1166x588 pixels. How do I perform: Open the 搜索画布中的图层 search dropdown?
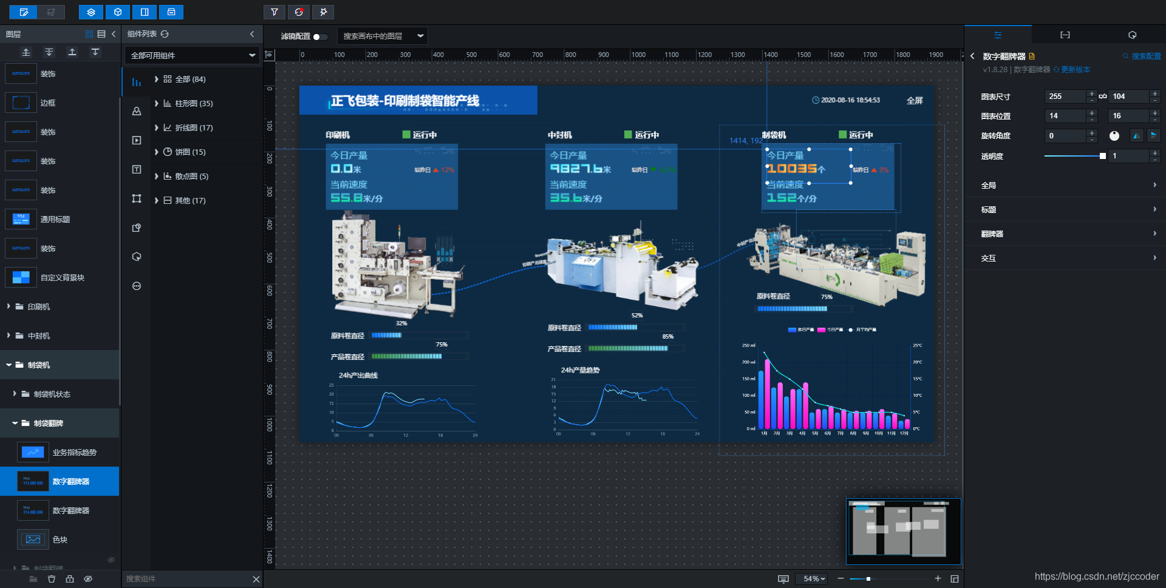[383, 36]
